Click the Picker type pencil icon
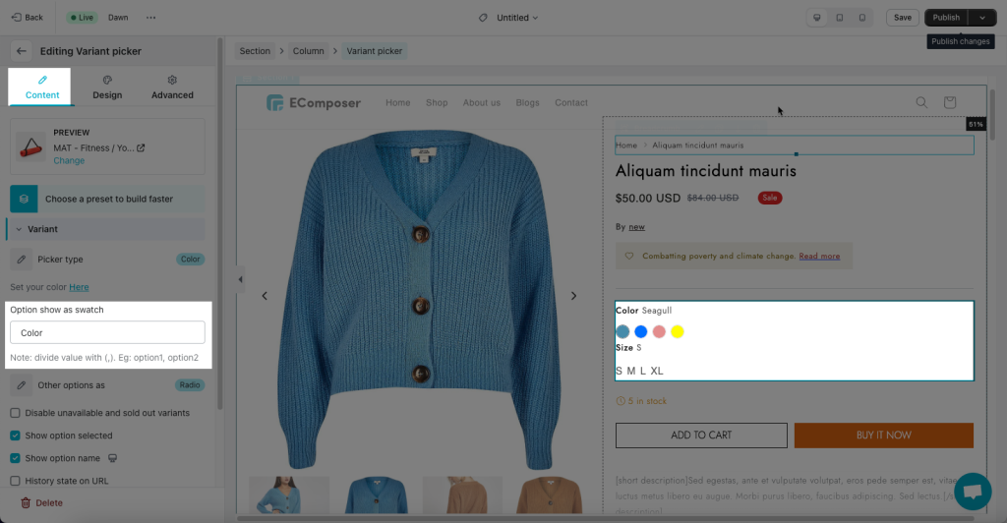The height and width of the screenshot is (523, 1007). [22, 260]
